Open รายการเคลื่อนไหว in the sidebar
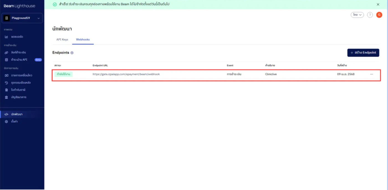This screenshot has width=388, height=190. 22,75
